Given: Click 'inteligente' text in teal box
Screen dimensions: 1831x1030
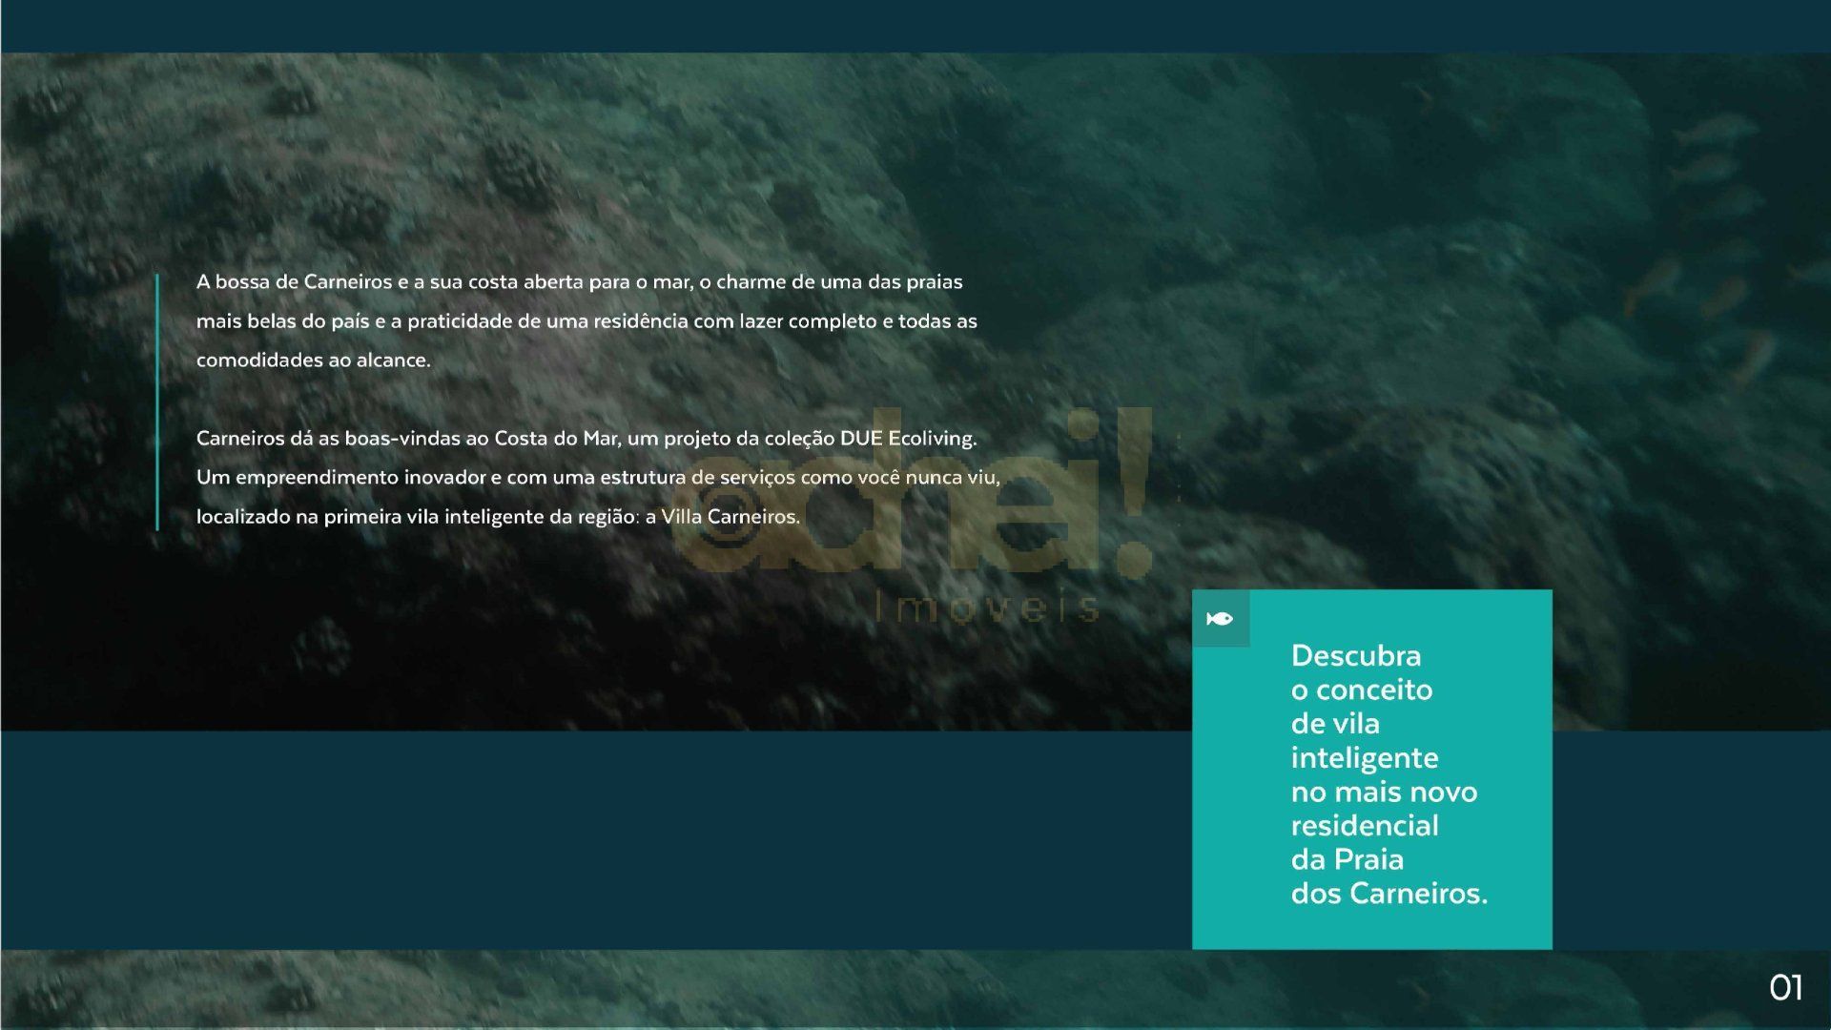Looking at the screenshot, I should [1364, 758].
